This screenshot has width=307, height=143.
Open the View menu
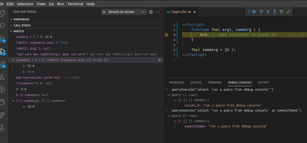(41, 4)
